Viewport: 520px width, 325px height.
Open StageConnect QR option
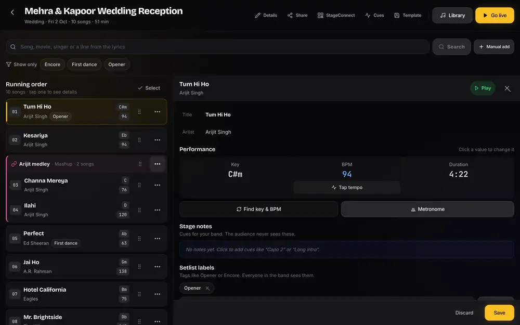point(336,15)
